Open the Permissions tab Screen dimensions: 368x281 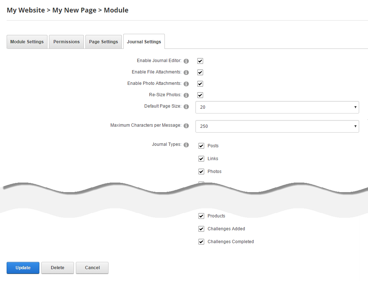pyautogui.click(x=67, y=42)
